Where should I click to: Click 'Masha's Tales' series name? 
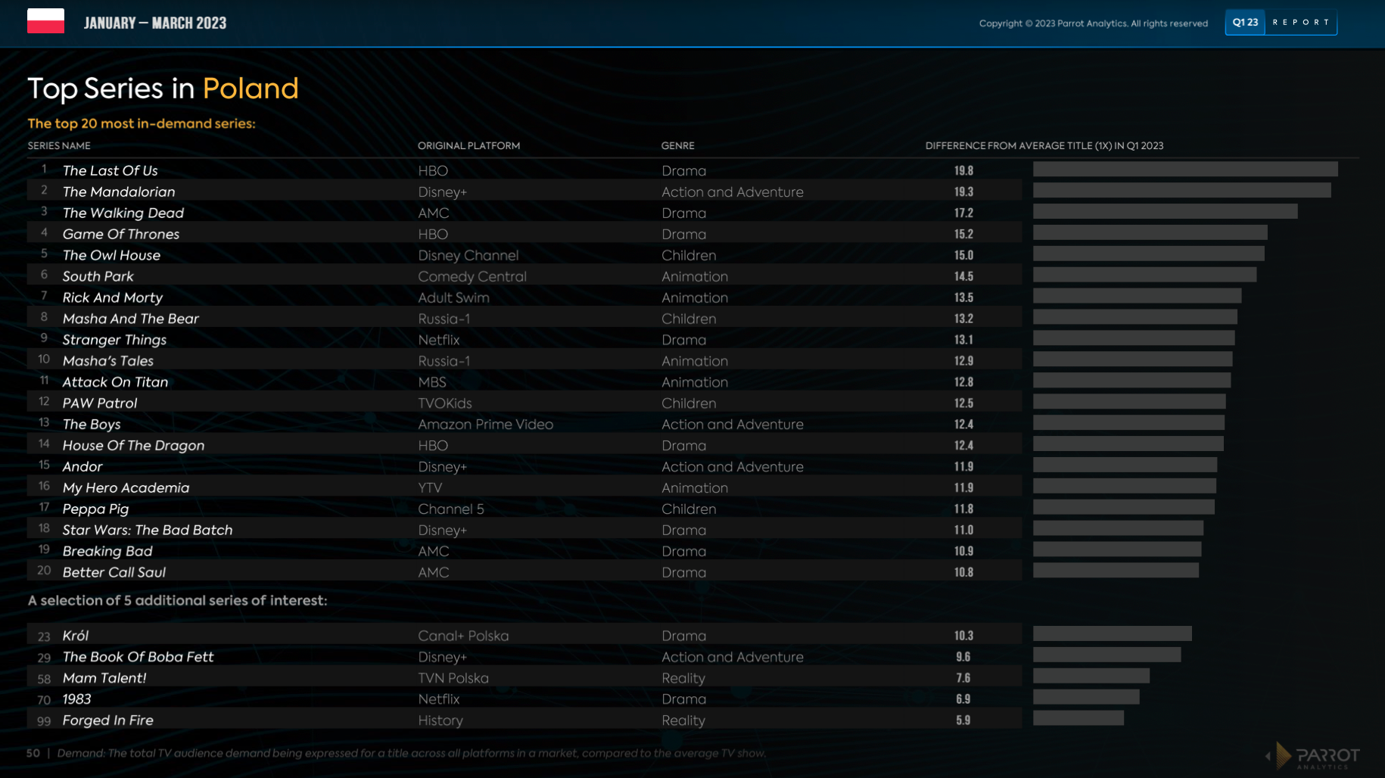coord(108,361)
